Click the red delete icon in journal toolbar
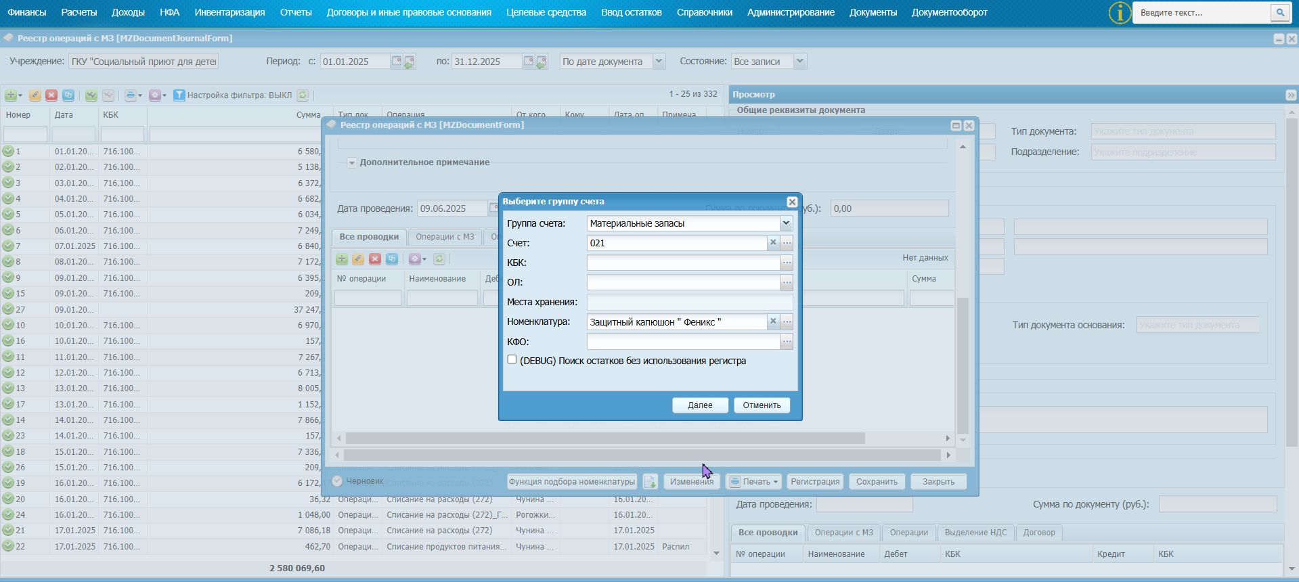 pyautogui.click(x=51, y=95)
